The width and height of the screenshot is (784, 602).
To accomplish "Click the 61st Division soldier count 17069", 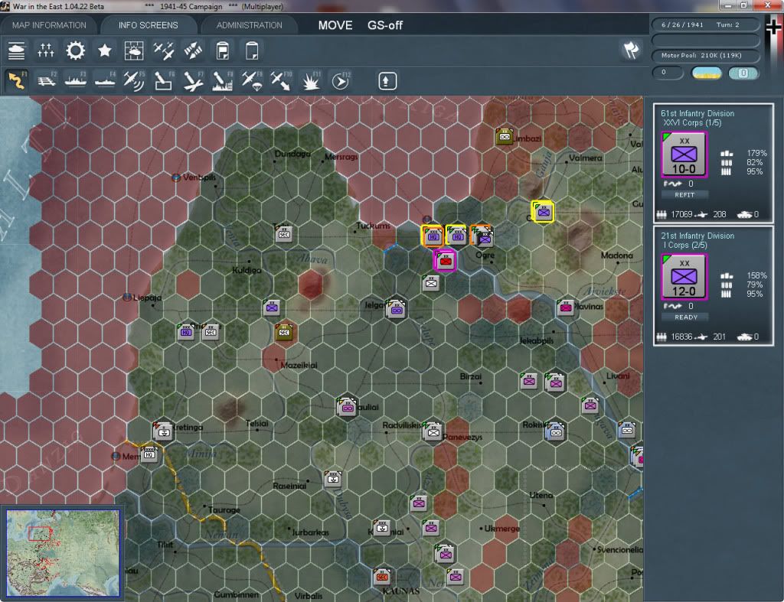I will [681, 214].
